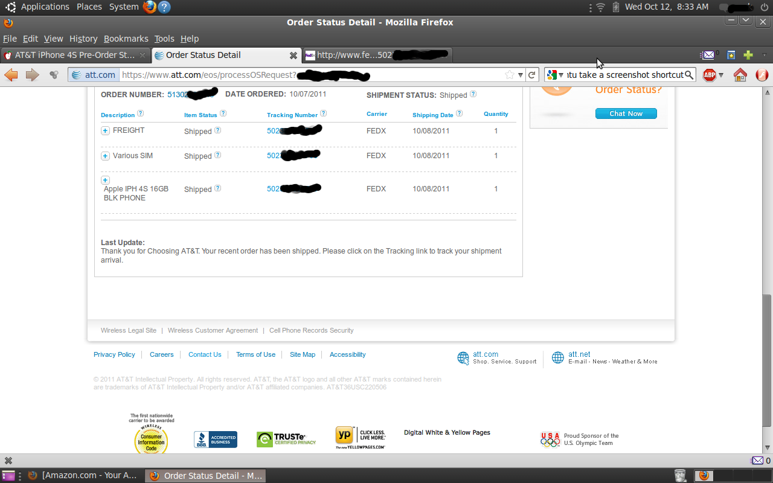Reload the page with refresh button
Screen dimensions: 773x483
[531, 75]
